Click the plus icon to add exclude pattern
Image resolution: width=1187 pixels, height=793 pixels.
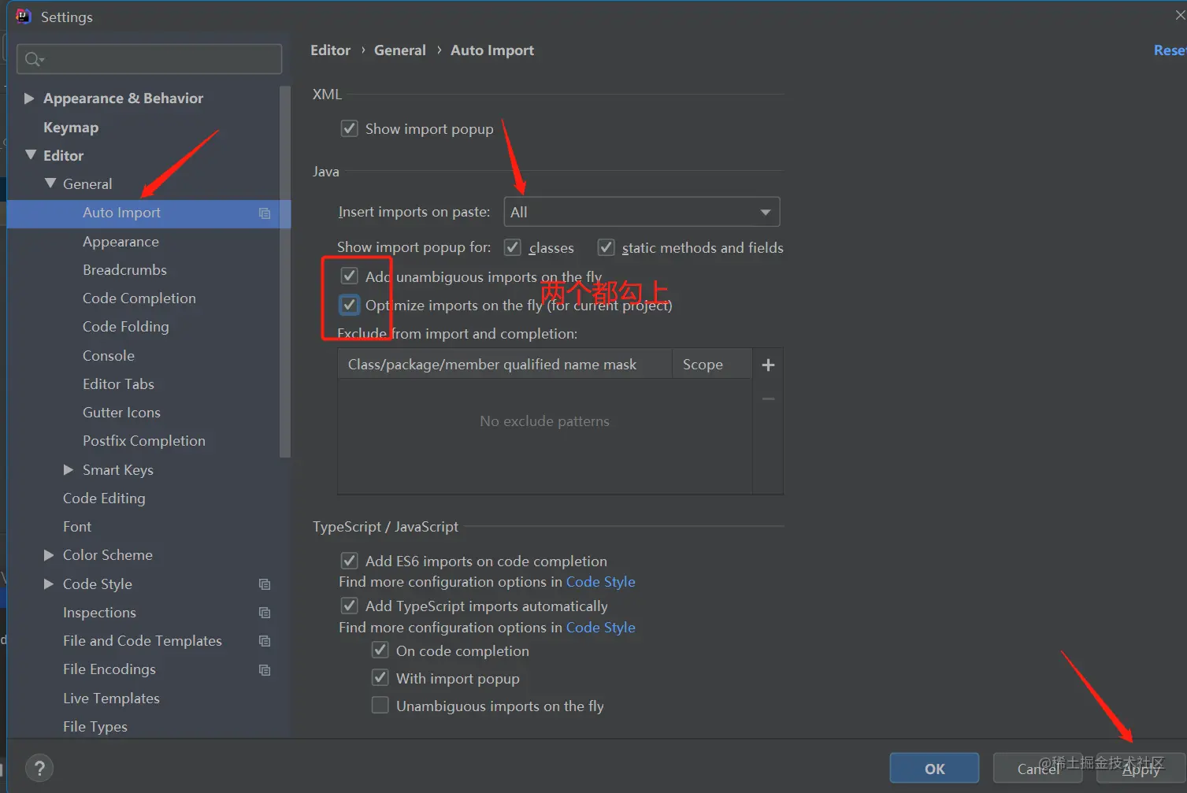[x=768, y=365]
